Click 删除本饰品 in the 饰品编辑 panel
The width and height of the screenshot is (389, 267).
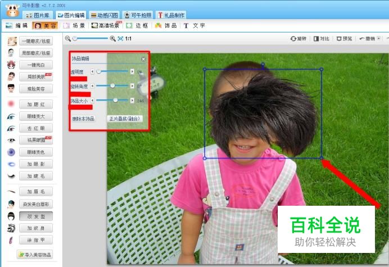[x=83, y=119]
